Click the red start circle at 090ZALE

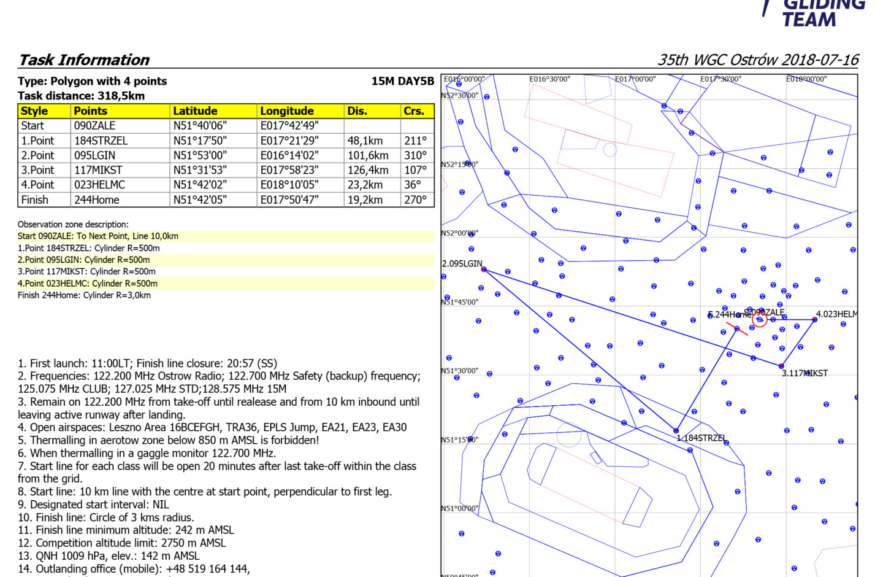[x=760, y=319]
